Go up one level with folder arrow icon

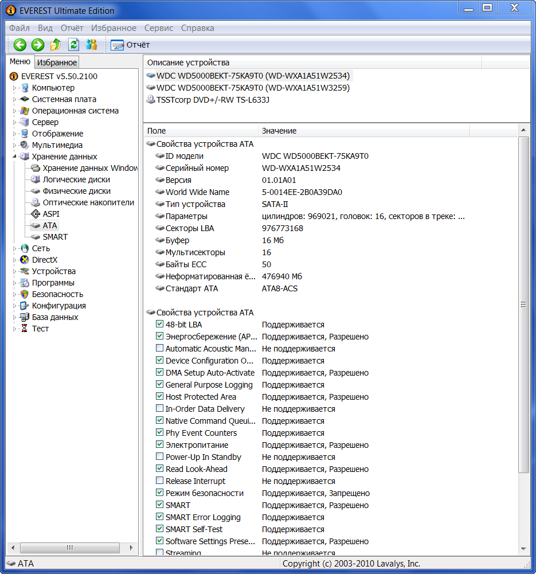coord(56,45)
